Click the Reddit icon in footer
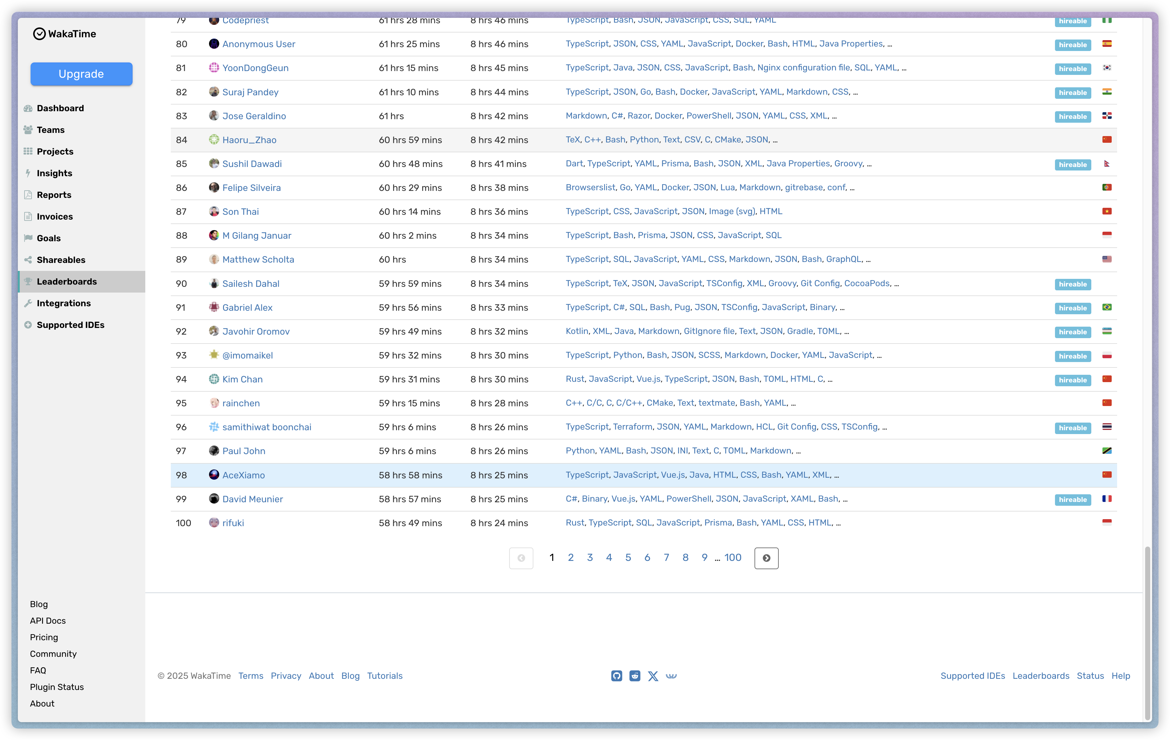The height and width of the screenshot is (740, 1170). (x=635, y=676)
